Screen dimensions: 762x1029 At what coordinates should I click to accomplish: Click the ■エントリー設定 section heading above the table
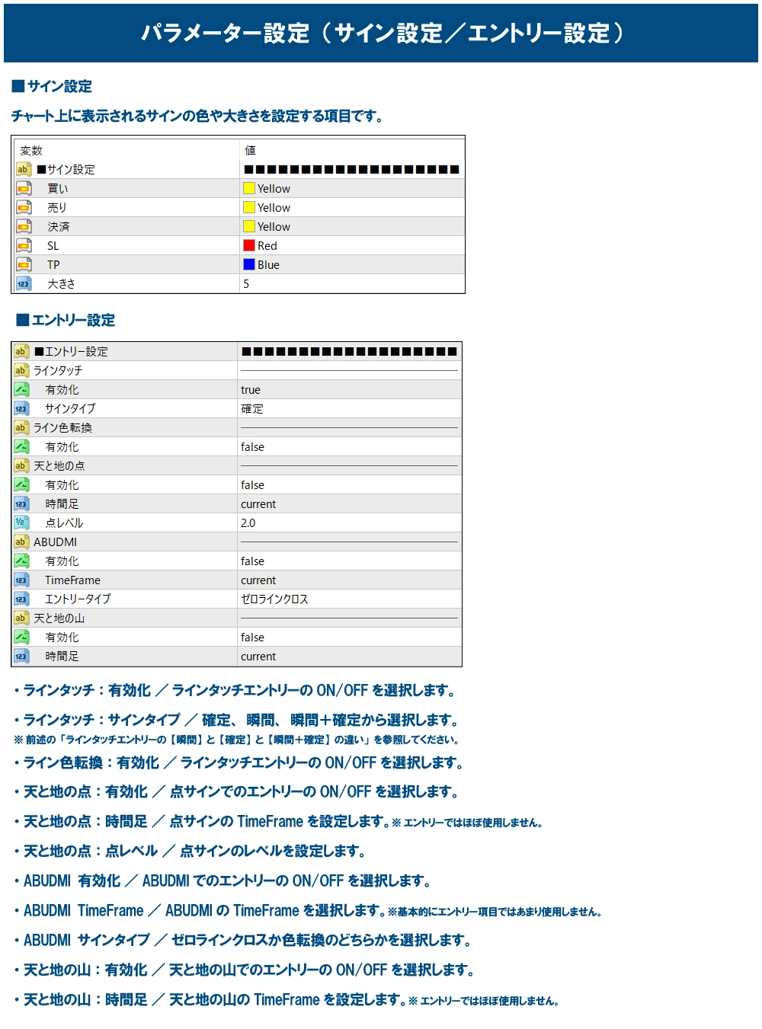pos(66,320)
